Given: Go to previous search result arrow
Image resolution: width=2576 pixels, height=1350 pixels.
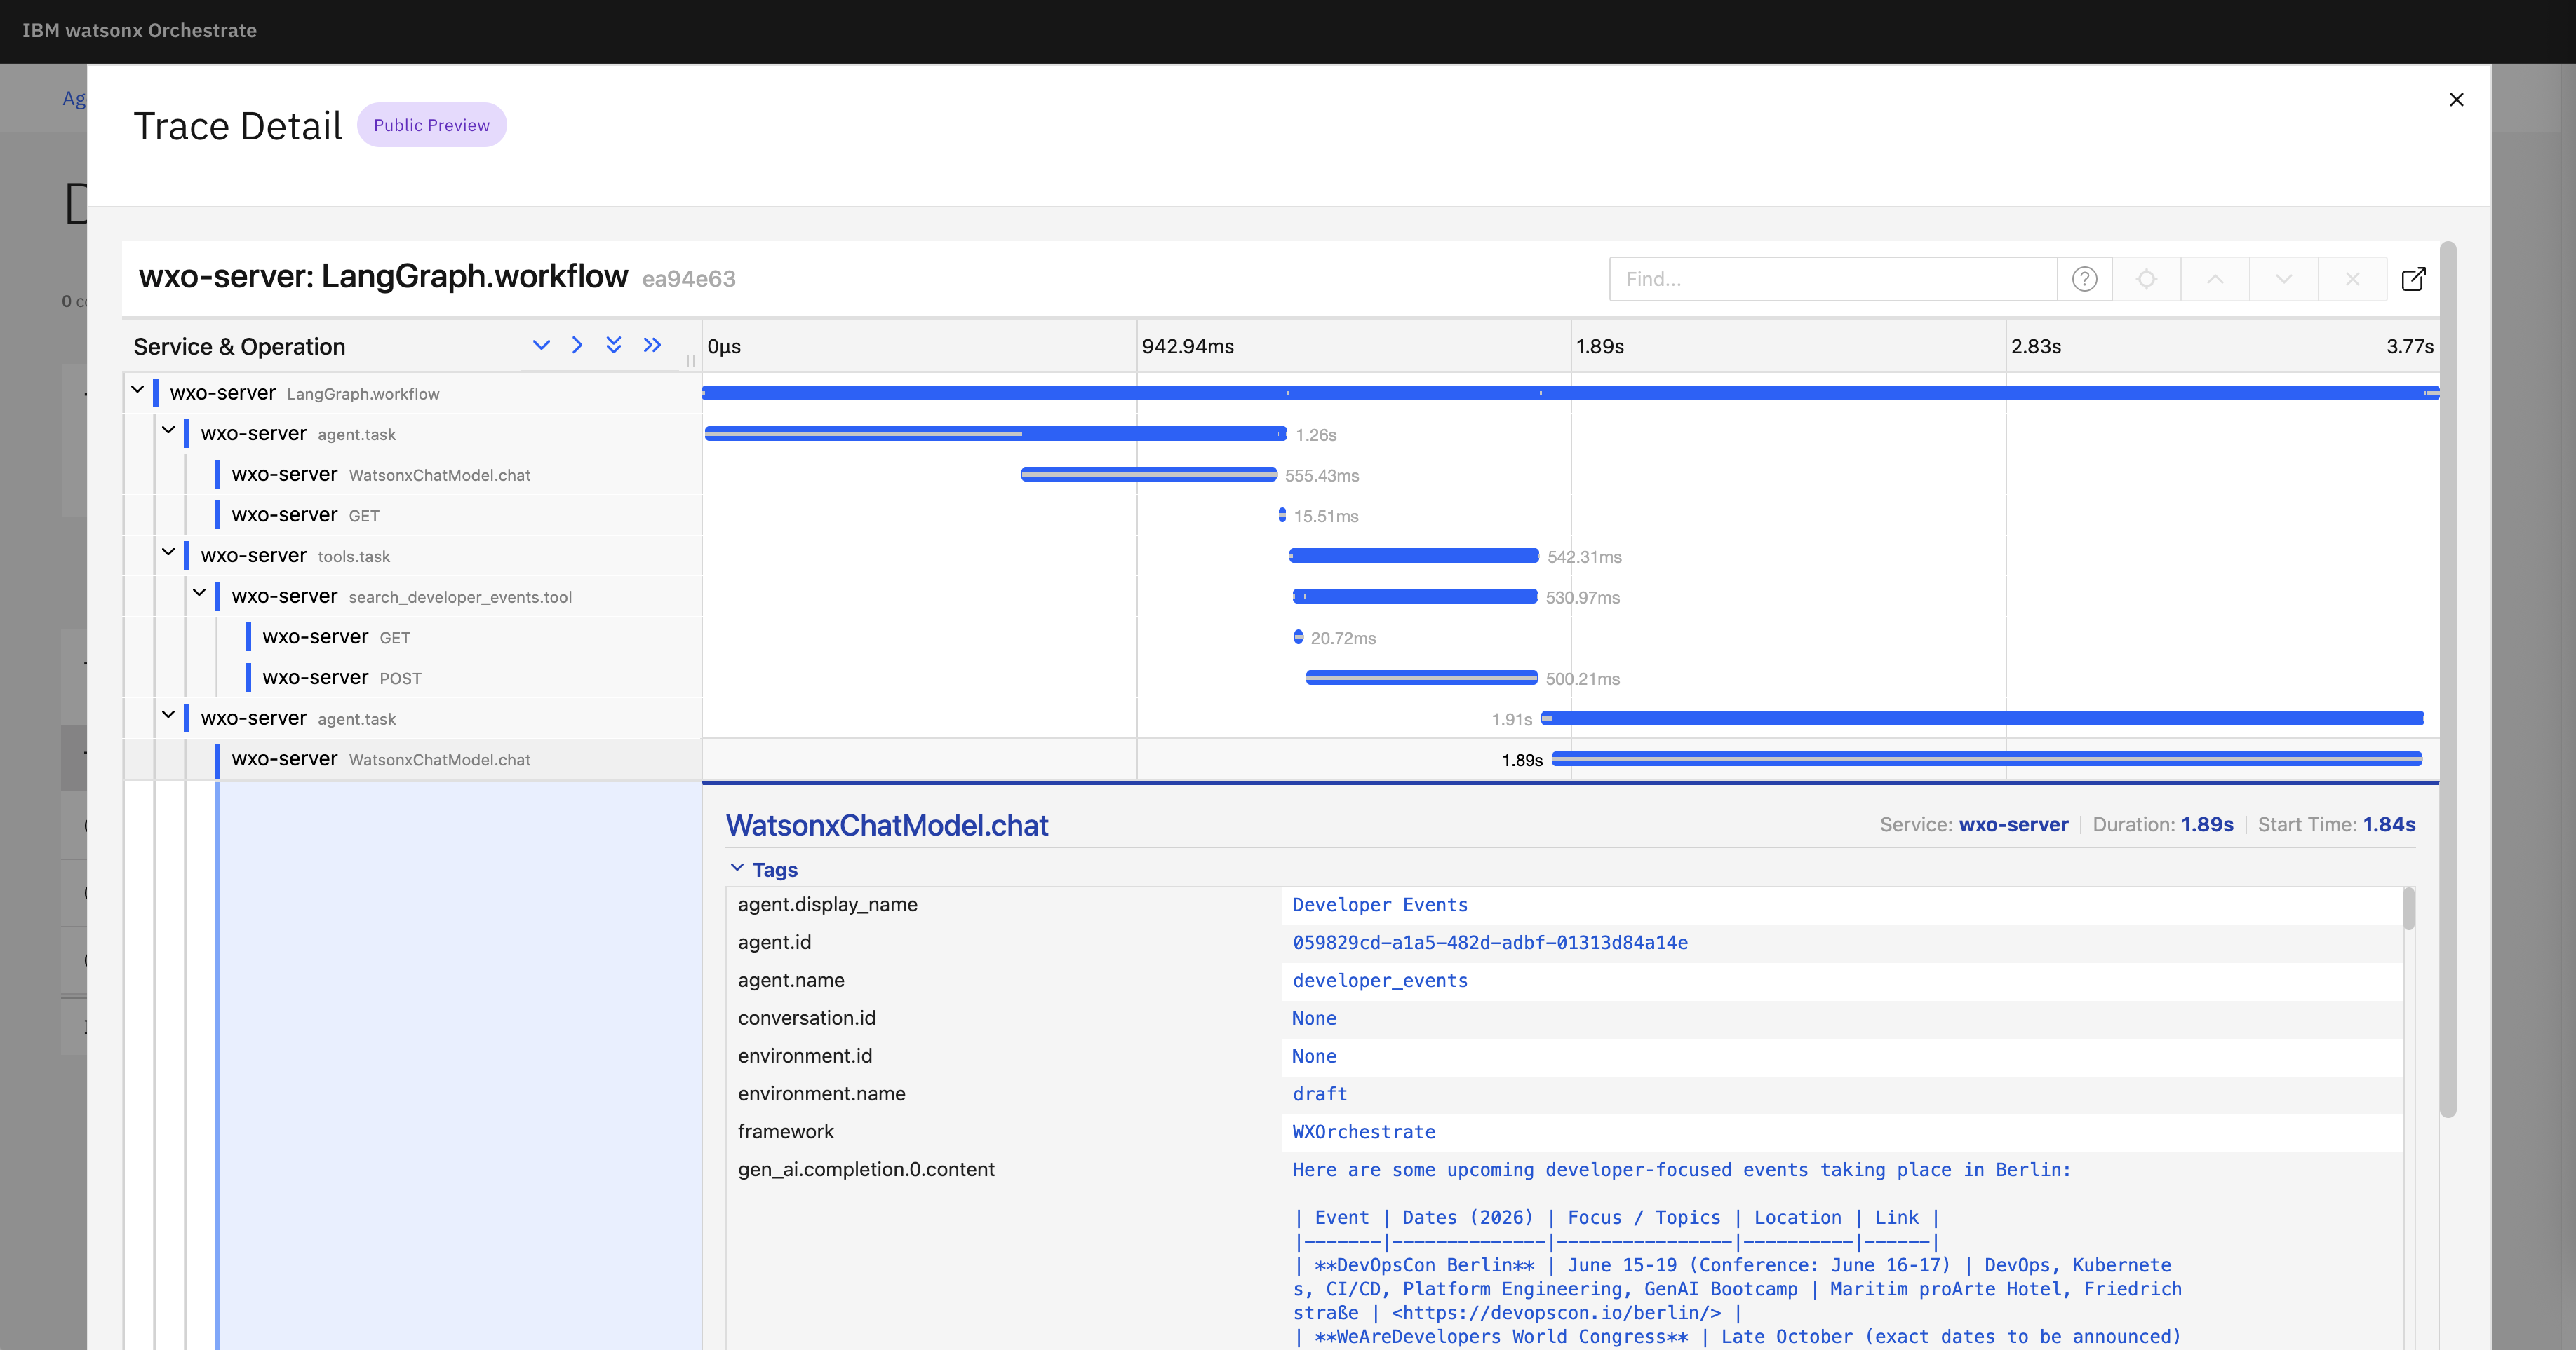Looking at the screenshot, I should [2215, 279].
